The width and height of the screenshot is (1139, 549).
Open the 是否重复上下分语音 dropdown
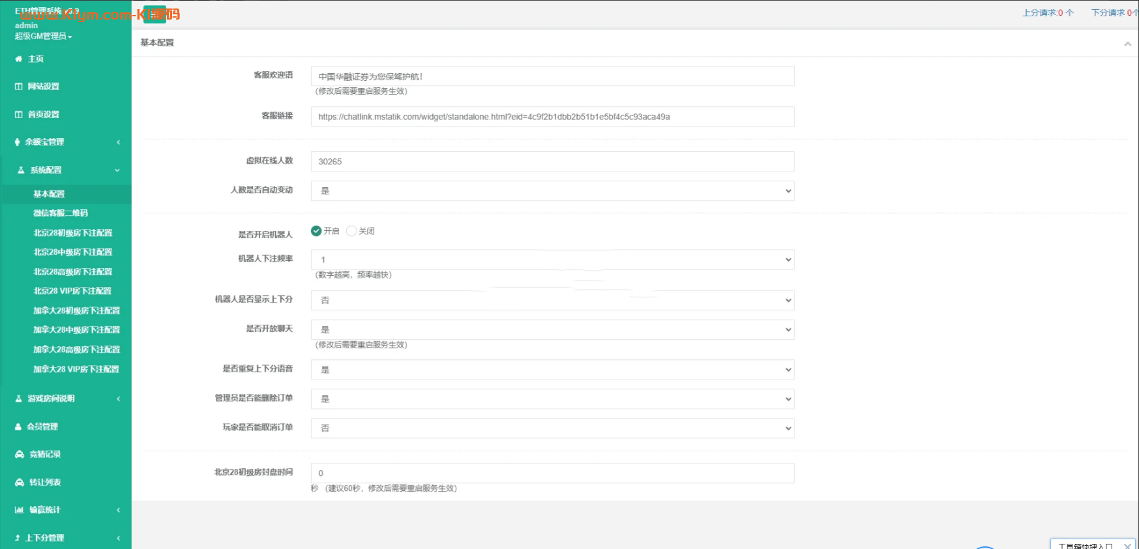(x=552, y=370)
